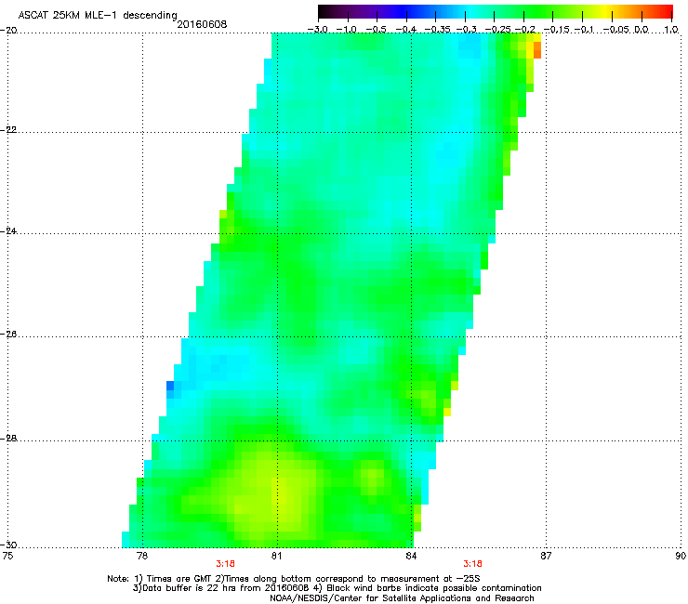The image size is (688, 604).
Task: Click the orange data cell at the swath's top corner
Action: point(537,50)
